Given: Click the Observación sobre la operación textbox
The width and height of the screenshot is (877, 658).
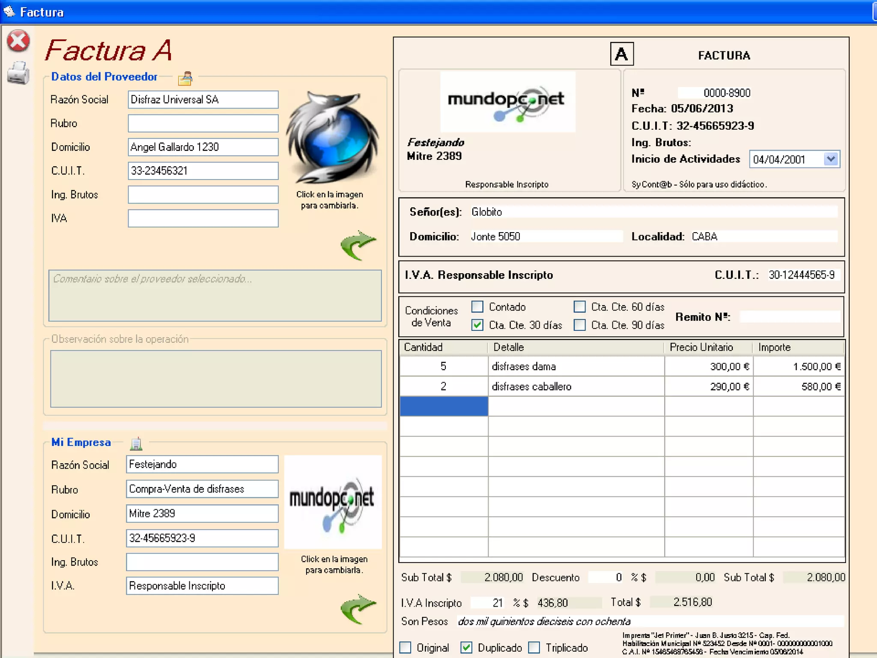Looking at the screenshot, I should [x=216, y=379].
